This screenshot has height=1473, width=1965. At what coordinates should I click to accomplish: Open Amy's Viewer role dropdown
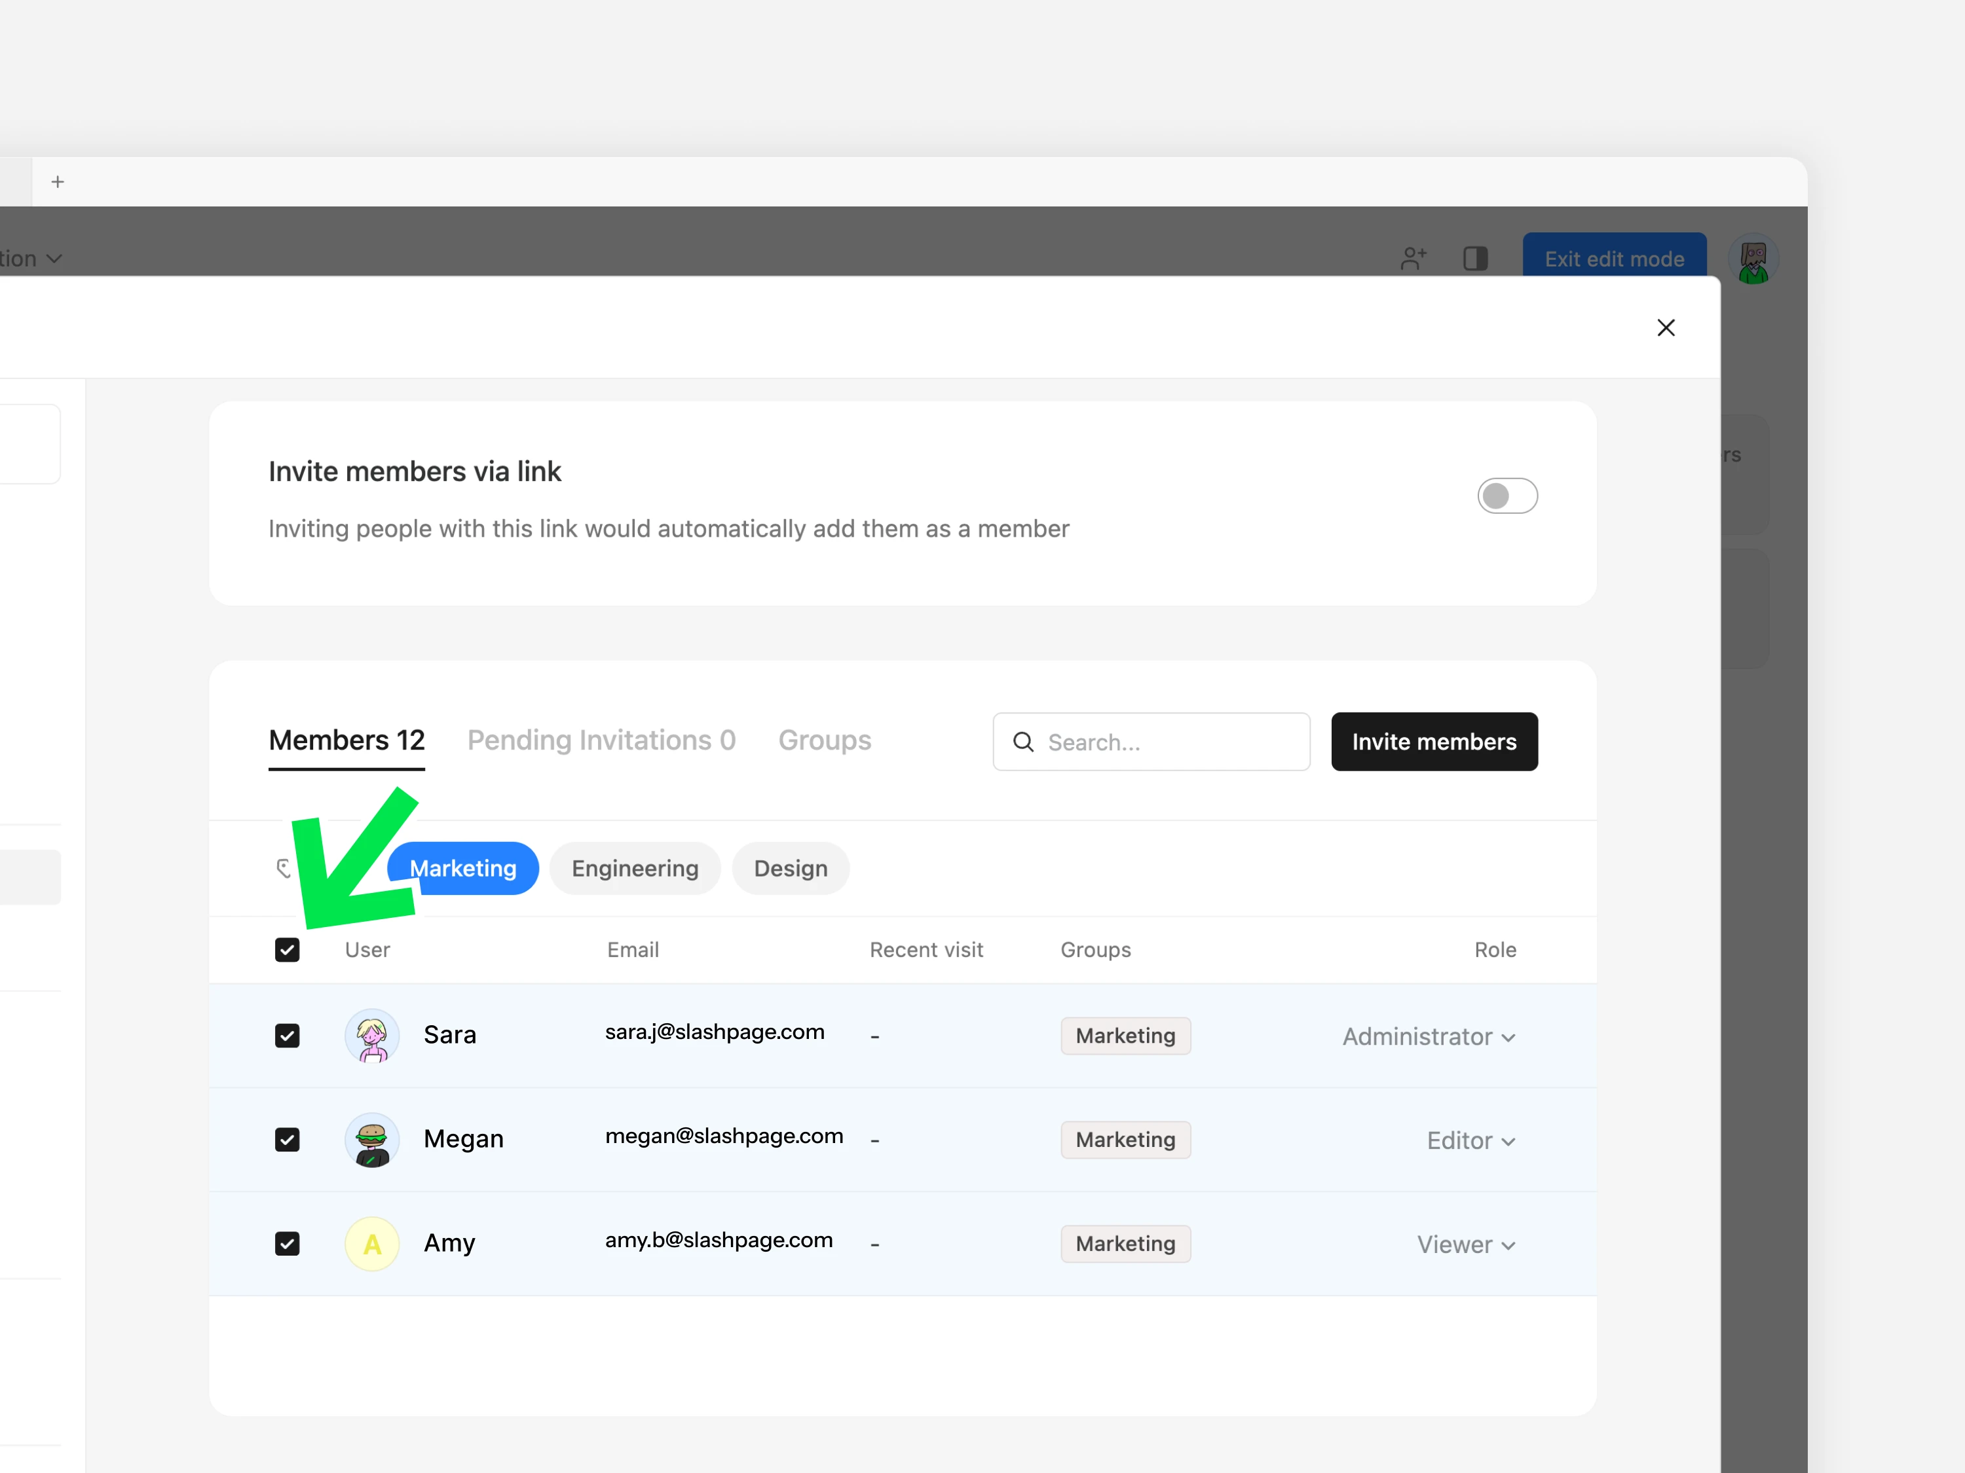pyautogui.click(x=1466, y=1244)
